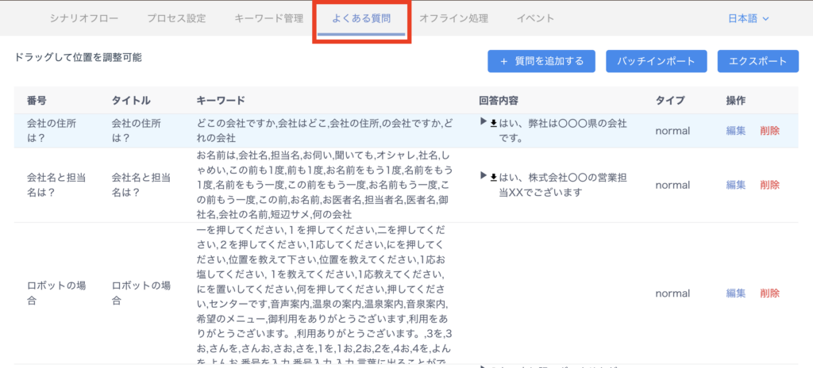Image resolution: width=813 pixels, height=368 pixels.
Task: Delete the 会社の住所は？ question
Action: coord(769,131)
